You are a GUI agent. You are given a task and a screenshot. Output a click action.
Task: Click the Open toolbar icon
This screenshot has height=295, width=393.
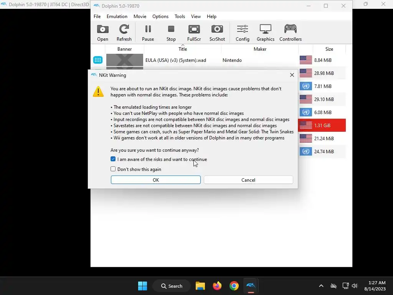tap(102, 33)
